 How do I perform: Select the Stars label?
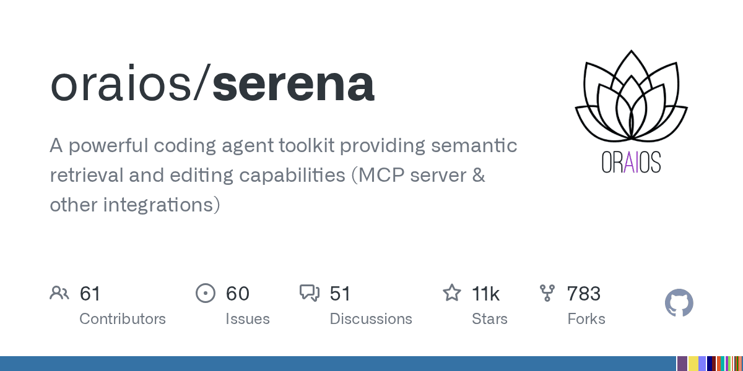coord(489,319)
